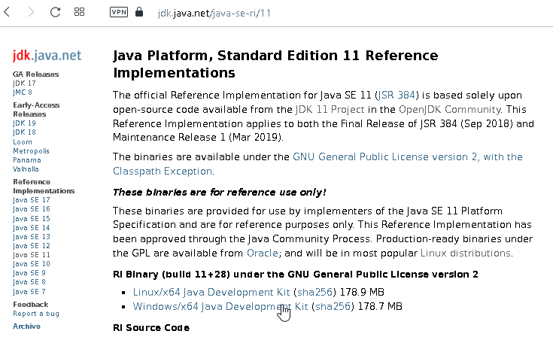Select Java SE 13 reference implementation
The image size is (553, 340).
tap(32, 237)
